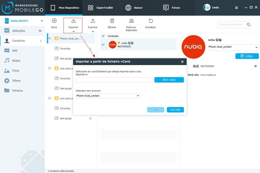260x173 pixels.
Task: Click the vCard file path field
Action: [x=114, y=80]
